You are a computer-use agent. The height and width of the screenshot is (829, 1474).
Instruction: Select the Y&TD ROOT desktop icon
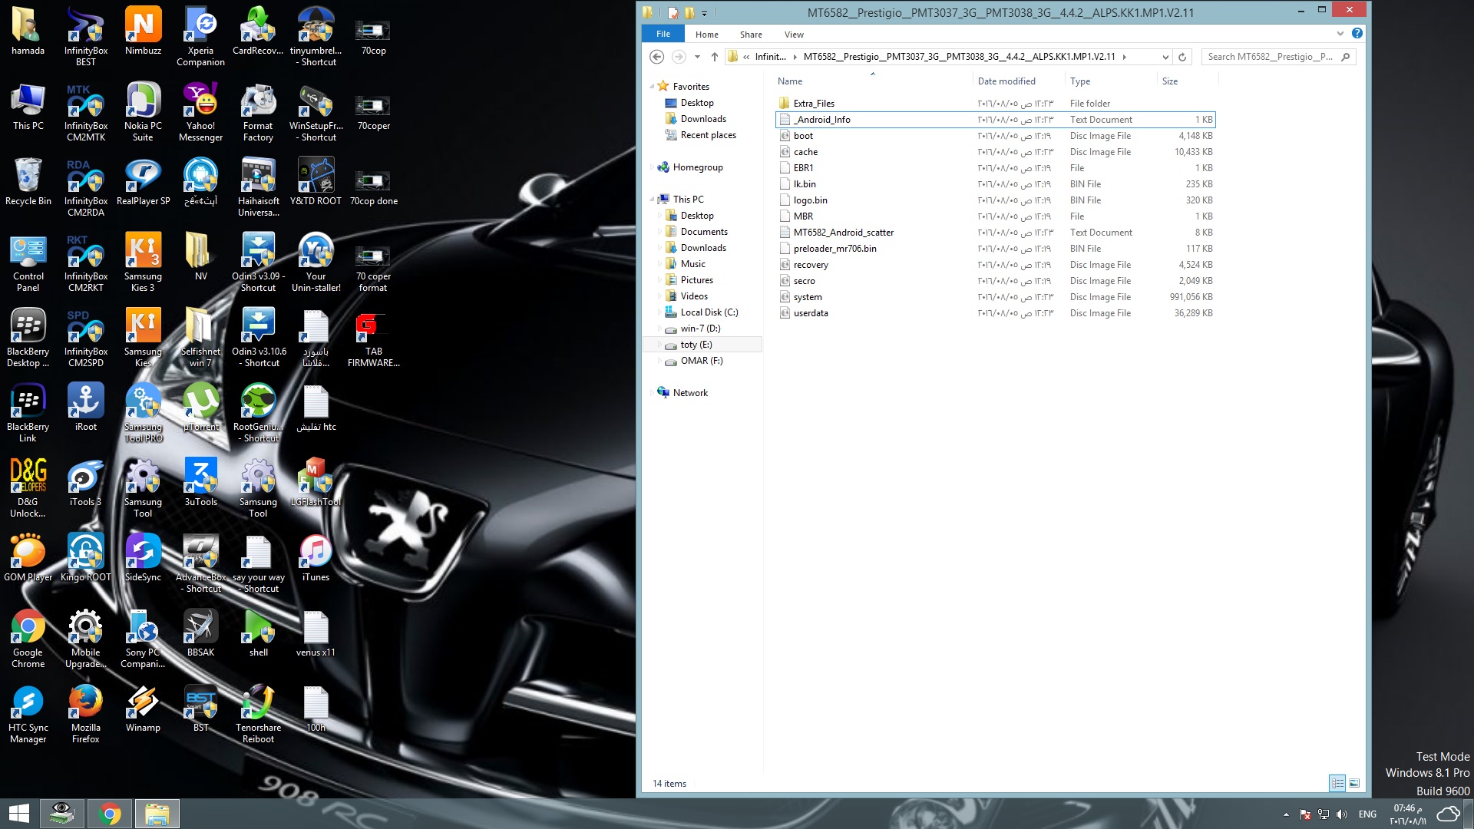[x=316, y=181]
